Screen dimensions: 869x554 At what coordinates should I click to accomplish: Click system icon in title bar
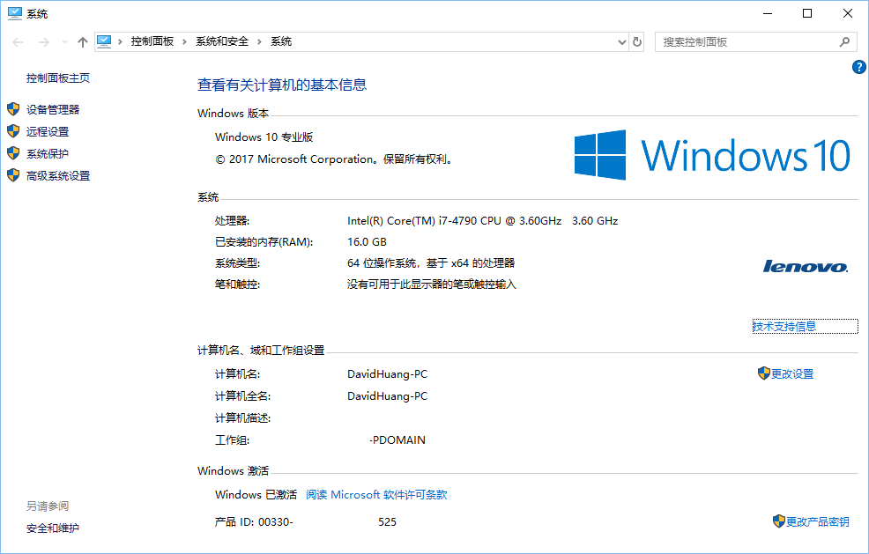(x=15, y=13)
